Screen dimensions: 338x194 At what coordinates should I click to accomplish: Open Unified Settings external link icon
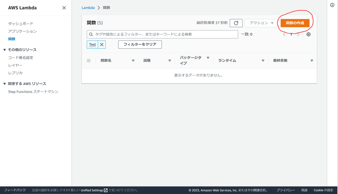pyautogui.click(x=106, y=190)
